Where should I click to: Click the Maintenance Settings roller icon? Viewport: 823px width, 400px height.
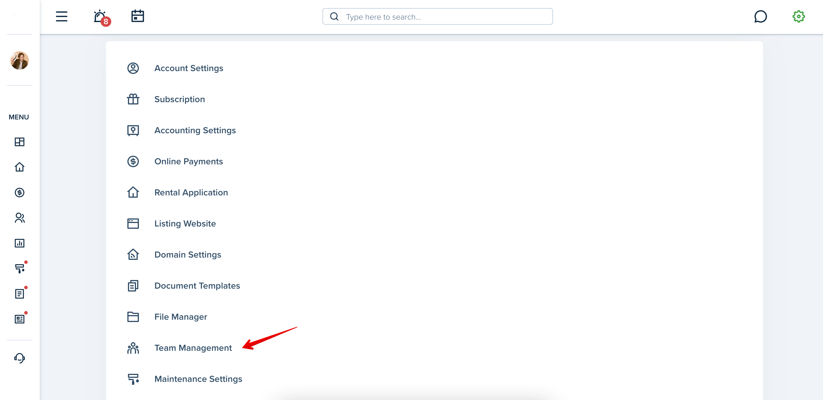(133, 379)
